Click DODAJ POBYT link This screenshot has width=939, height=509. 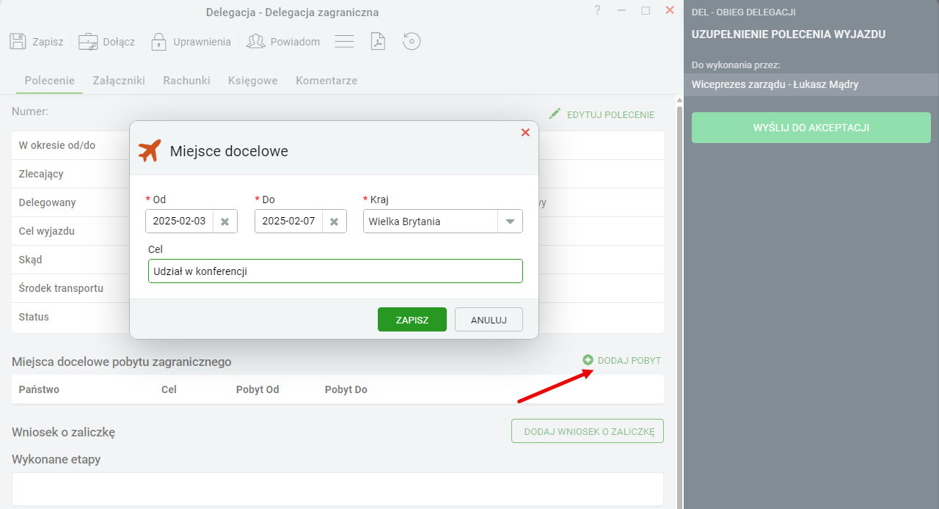click(x=629, y=360)
